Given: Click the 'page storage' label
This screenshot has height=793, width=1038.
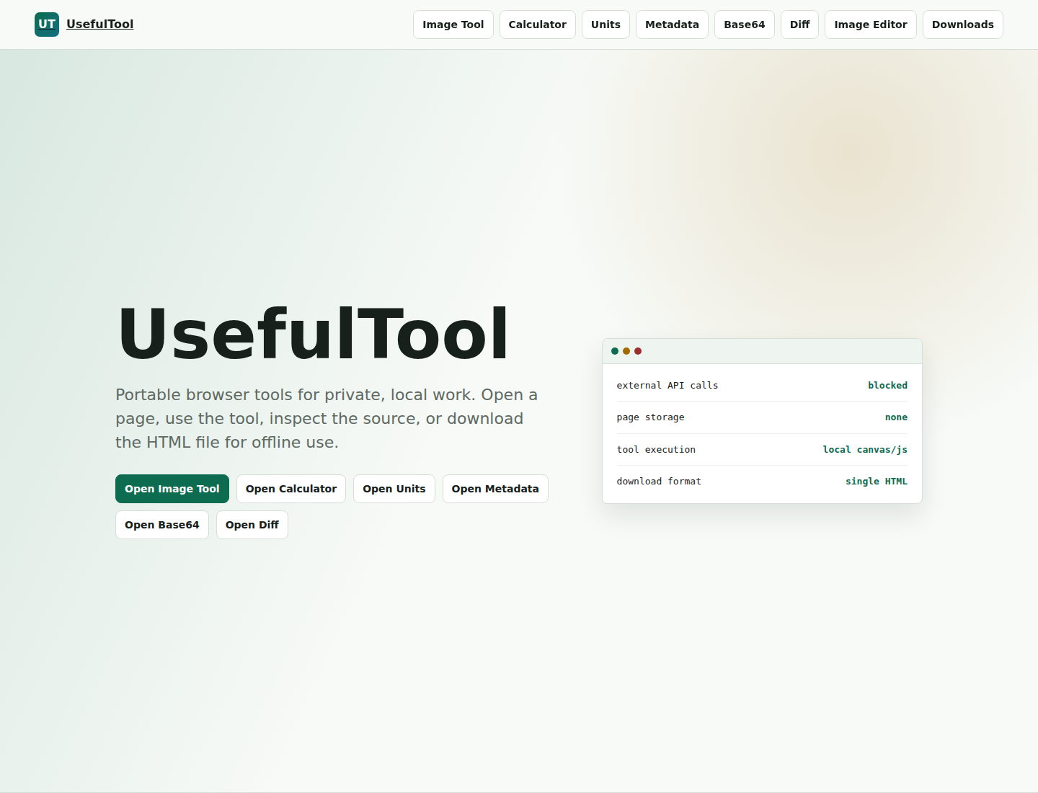Looking at the screenshot, I should pos(650,417).
